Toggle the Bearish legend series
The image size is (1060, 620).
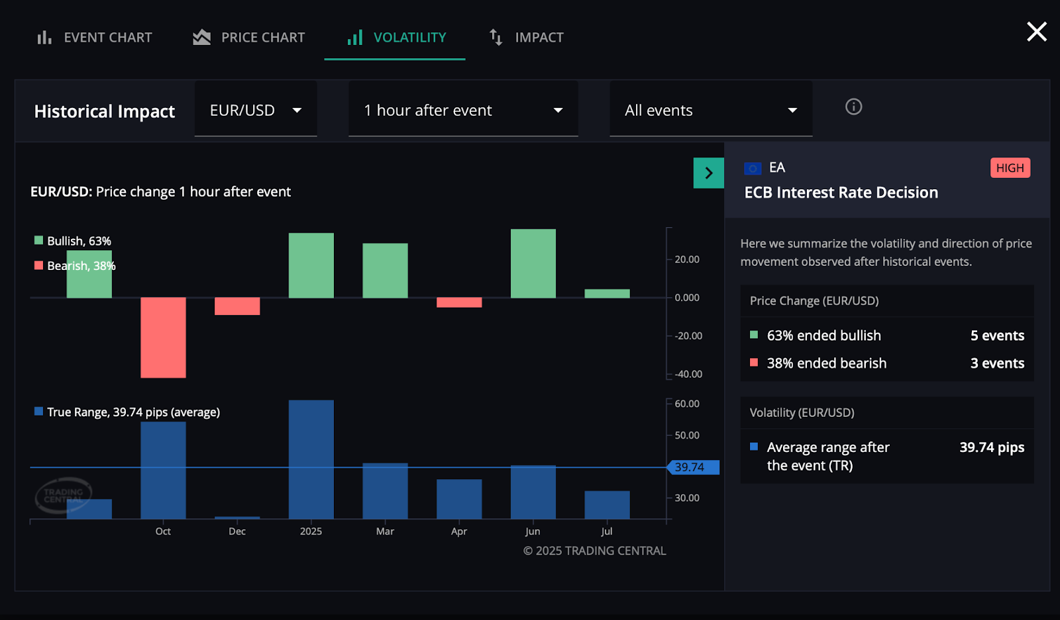[x=75, y=266]
